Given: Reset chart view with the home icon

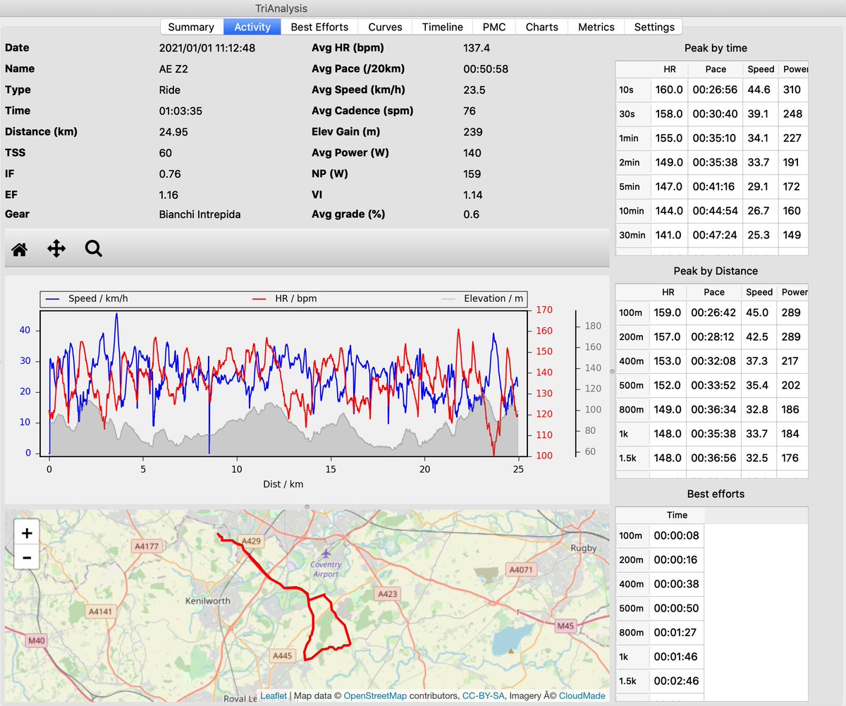Looking at the screenshot, I should (19, 249).
